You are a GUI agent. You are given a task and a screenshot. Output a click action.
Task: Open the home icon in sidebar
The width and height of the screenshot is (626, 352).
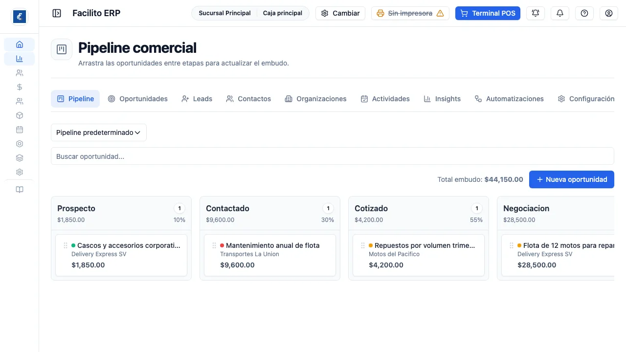click(20, 44)
